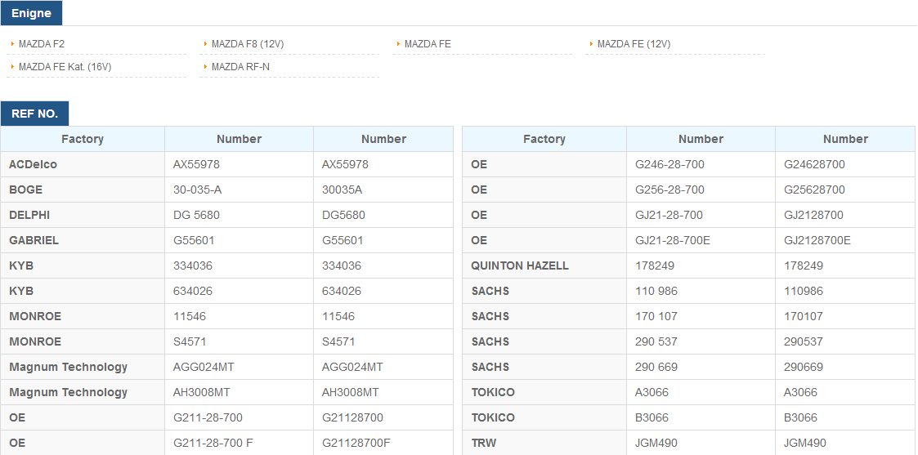Screen dimensions: 918x455
Task: Click the left table Factory header
Action: 83,139
